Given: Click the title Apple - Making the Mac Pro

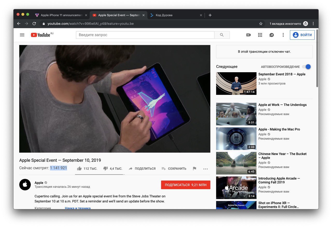Looking at the screenshot, I should (x=279, y=129).
